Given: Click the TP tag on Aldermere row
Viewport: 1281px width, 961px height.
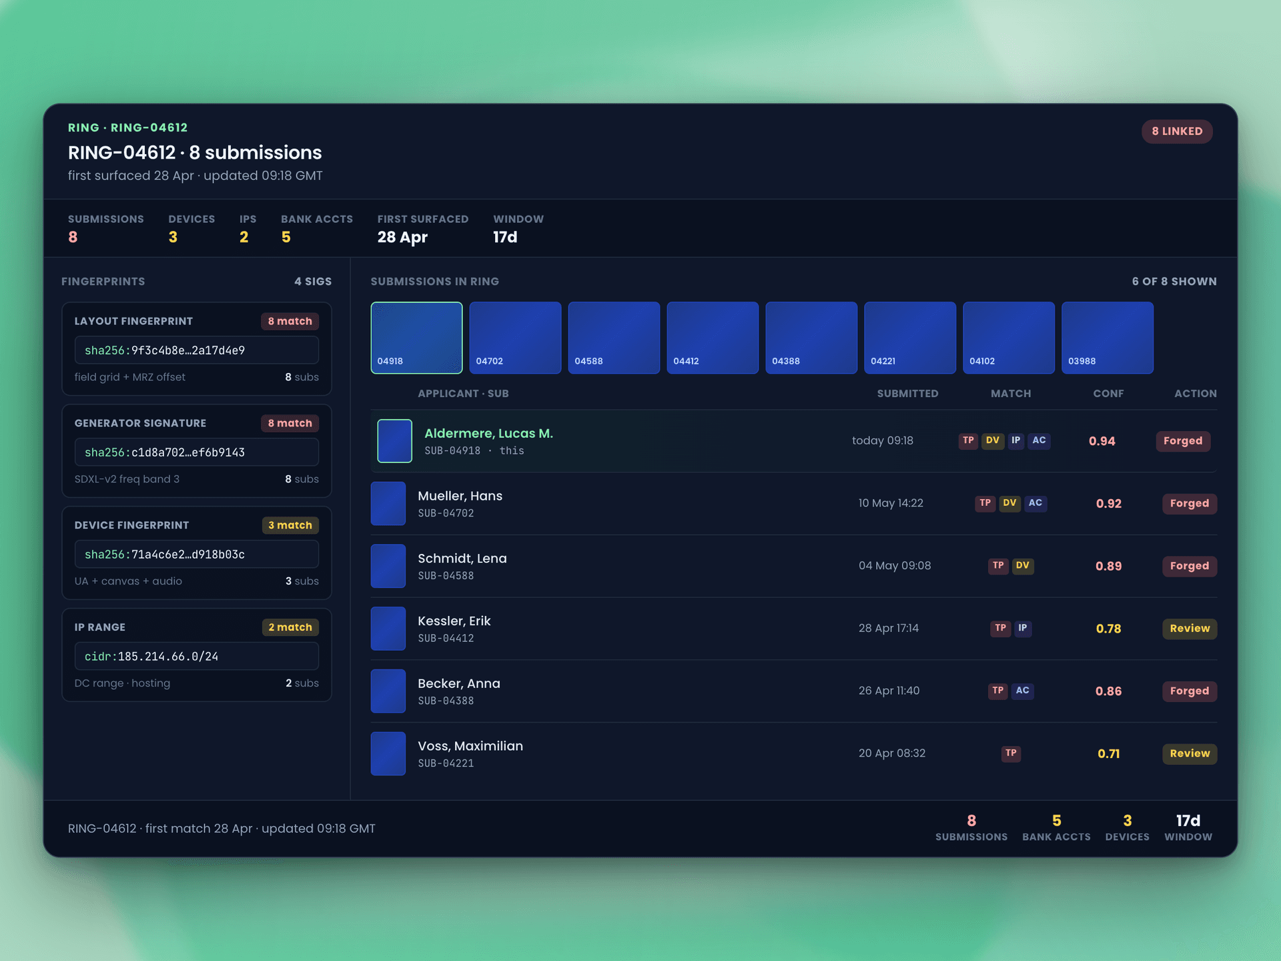Looking at the screenshot, I should coord(968,440).
